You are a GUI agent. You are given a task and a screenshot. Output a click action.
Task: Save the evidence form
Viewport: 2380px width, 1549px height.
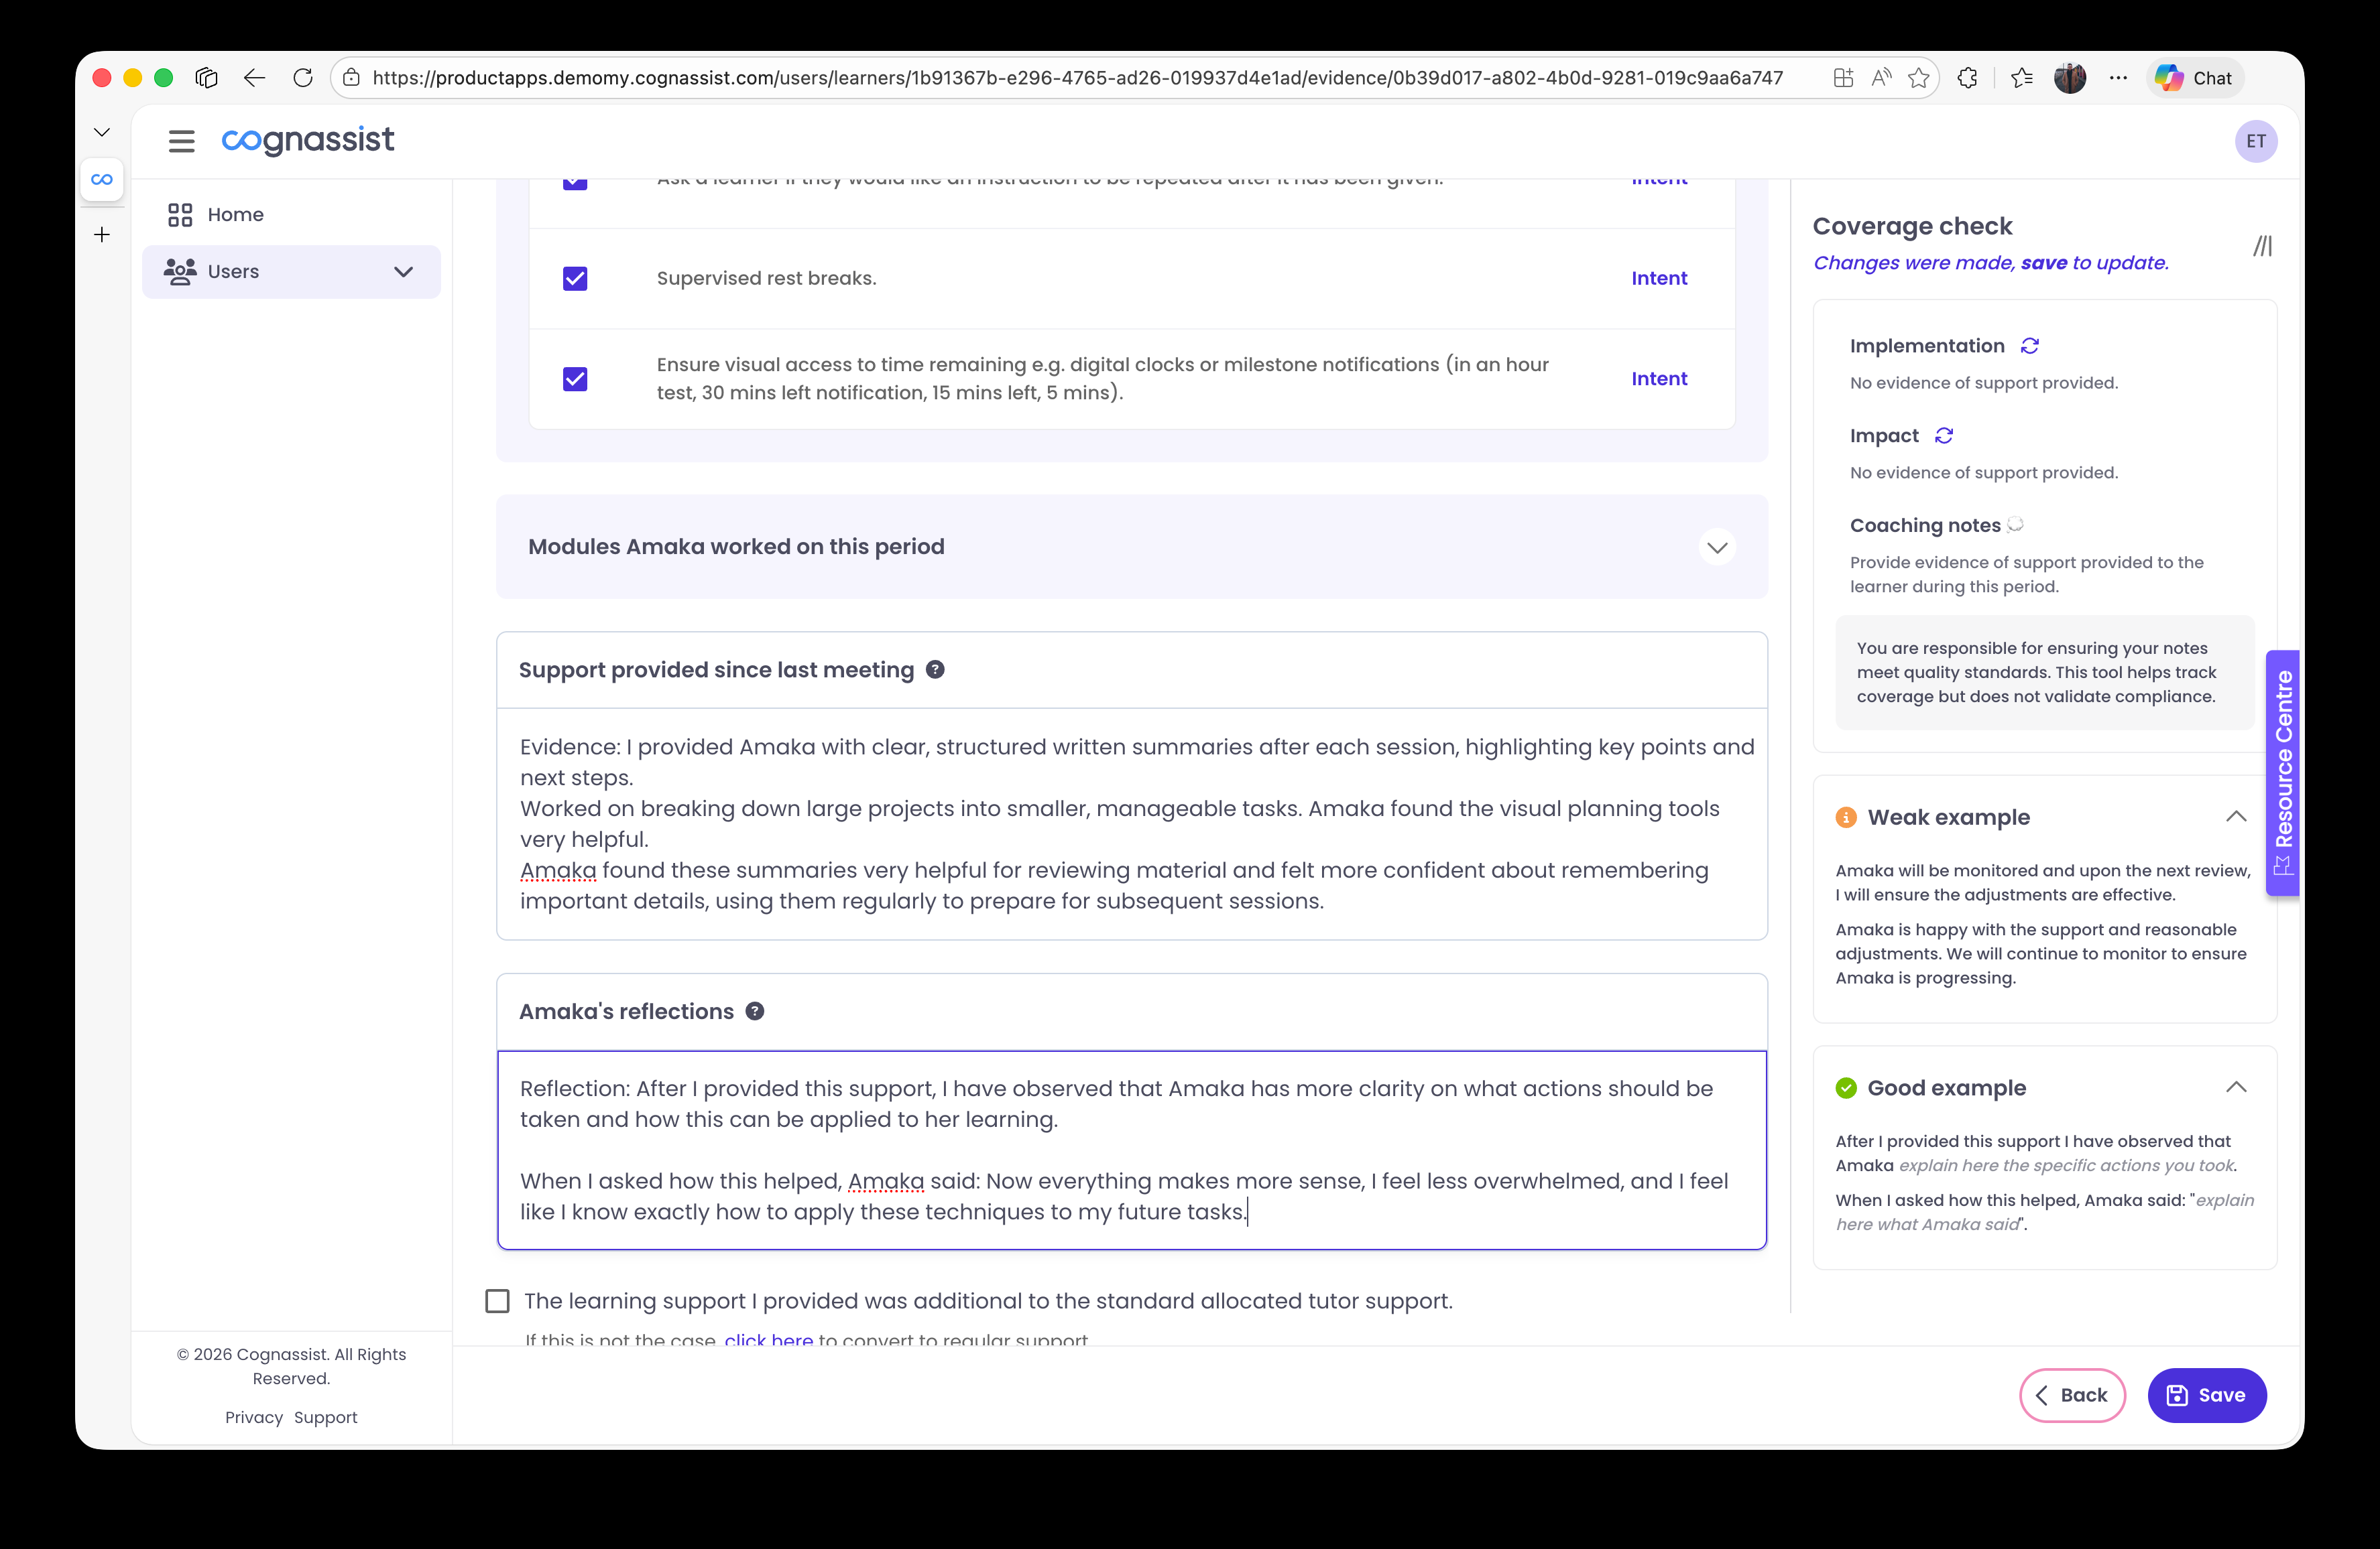click(x=2207, y=1395)
